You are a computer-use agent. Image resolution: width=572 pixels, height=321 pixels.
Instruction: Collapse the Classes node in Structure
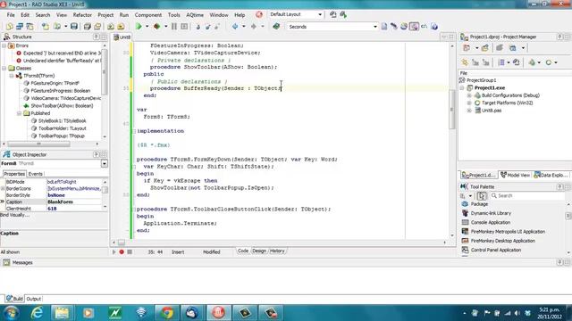(4, 69)
